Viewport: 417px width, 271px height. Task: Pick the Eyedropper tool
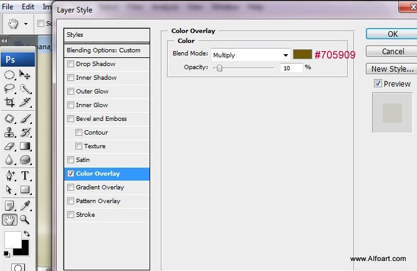[x=26, y=205]
